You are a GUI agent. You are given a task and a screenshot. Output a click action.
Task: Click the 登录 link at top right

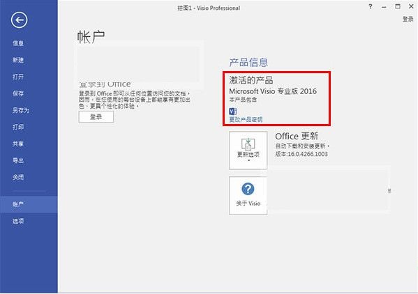pos(408,19)
